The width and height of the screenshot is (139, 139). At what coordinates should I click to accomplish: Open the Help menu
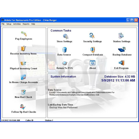(x=33, y=24)
